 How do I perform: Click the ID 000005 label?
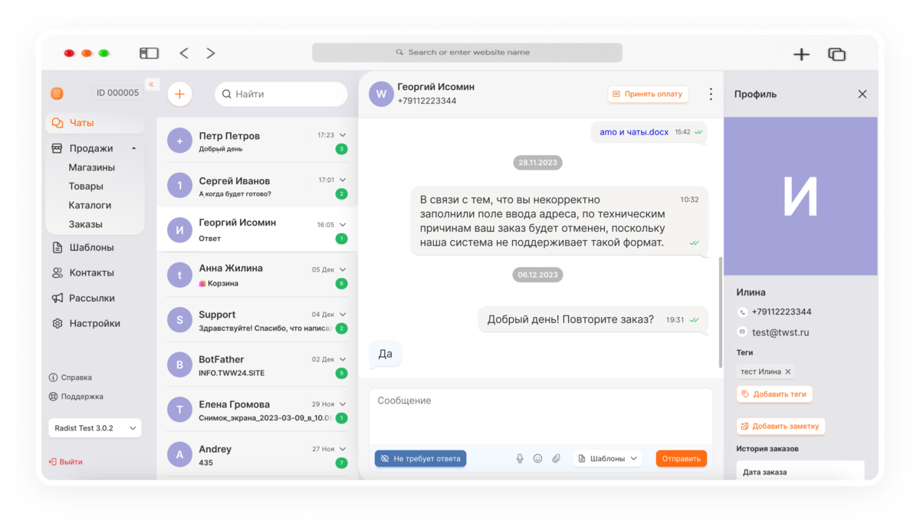pyautogui.click(x=117, y=93)
